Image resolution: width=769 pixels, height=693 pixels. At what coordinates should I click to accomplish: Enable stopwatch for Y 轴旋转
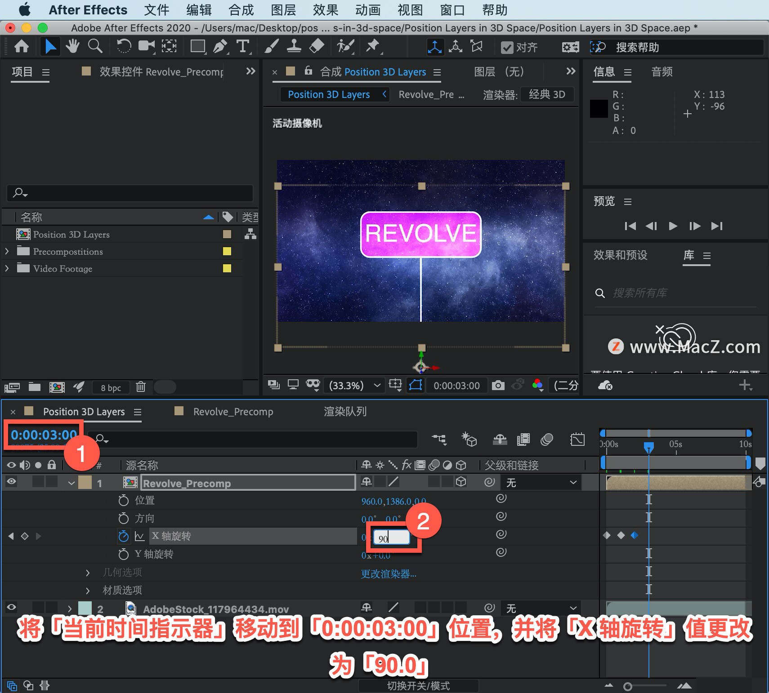(x=123, y=554)
